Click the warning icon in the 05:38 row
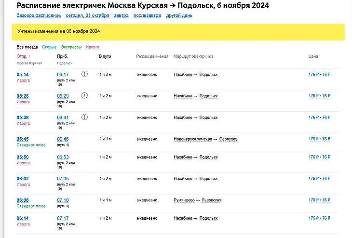Screen dimensions: 352x238 point(84,117)
